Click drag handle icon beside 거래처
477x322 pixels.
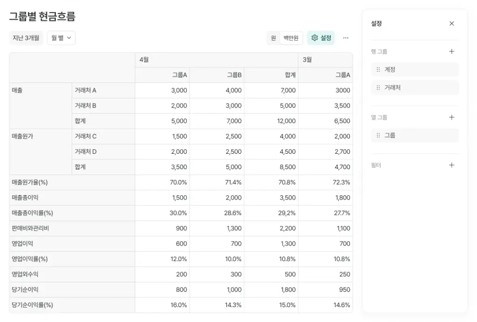pyautogui.click(x=377, y=87)
